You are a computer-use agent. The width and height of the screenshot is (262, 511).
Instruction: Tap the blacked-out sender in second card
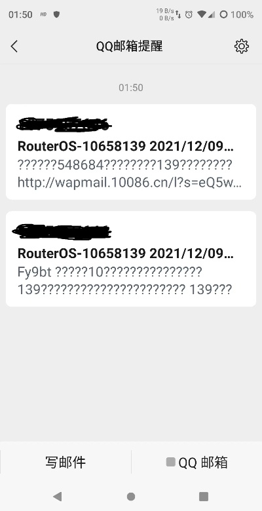pos(62,231)
